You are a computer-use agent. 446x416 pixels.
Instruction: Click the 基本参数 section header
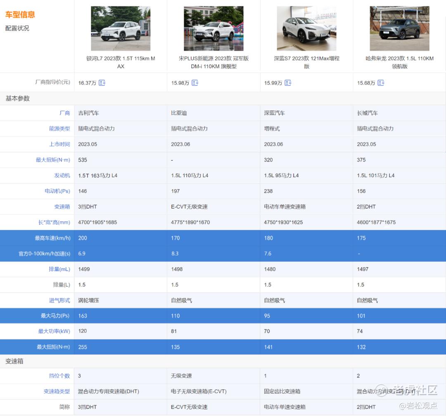tap(18, 98)
